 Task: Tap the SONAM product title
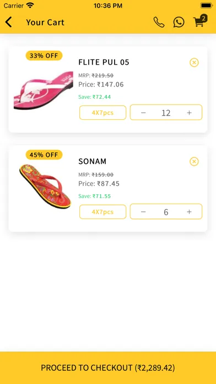[x=93, y=162]
